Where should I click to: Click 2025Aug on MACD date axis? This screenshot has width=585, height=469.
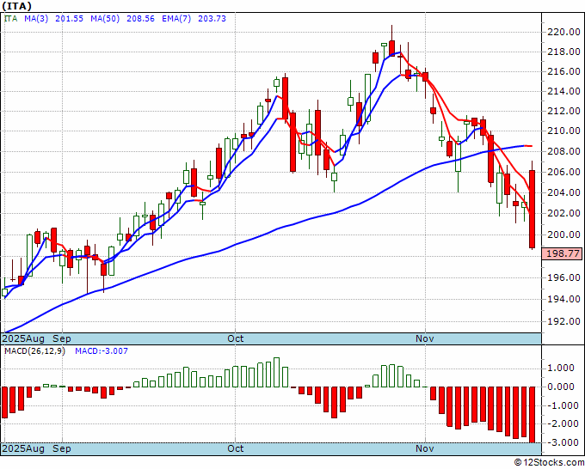(x=23, y=448)
